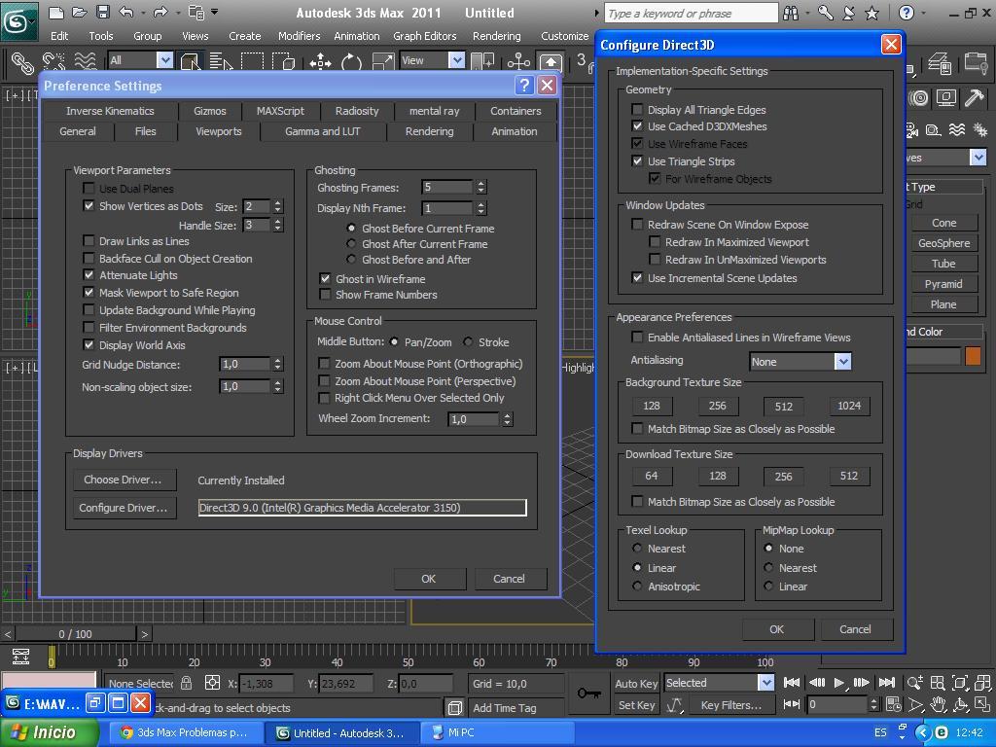Viewport: 996px width, 747px height.
Task: Click the Open File folder icon
Action: 79,12
